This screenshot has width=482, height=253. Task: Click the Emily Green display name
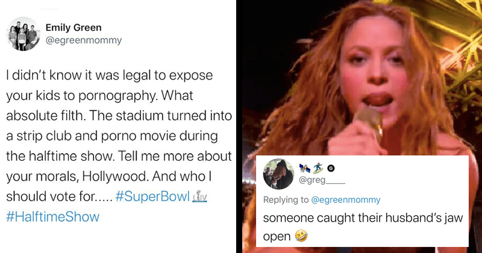click(x=74, y=28)
